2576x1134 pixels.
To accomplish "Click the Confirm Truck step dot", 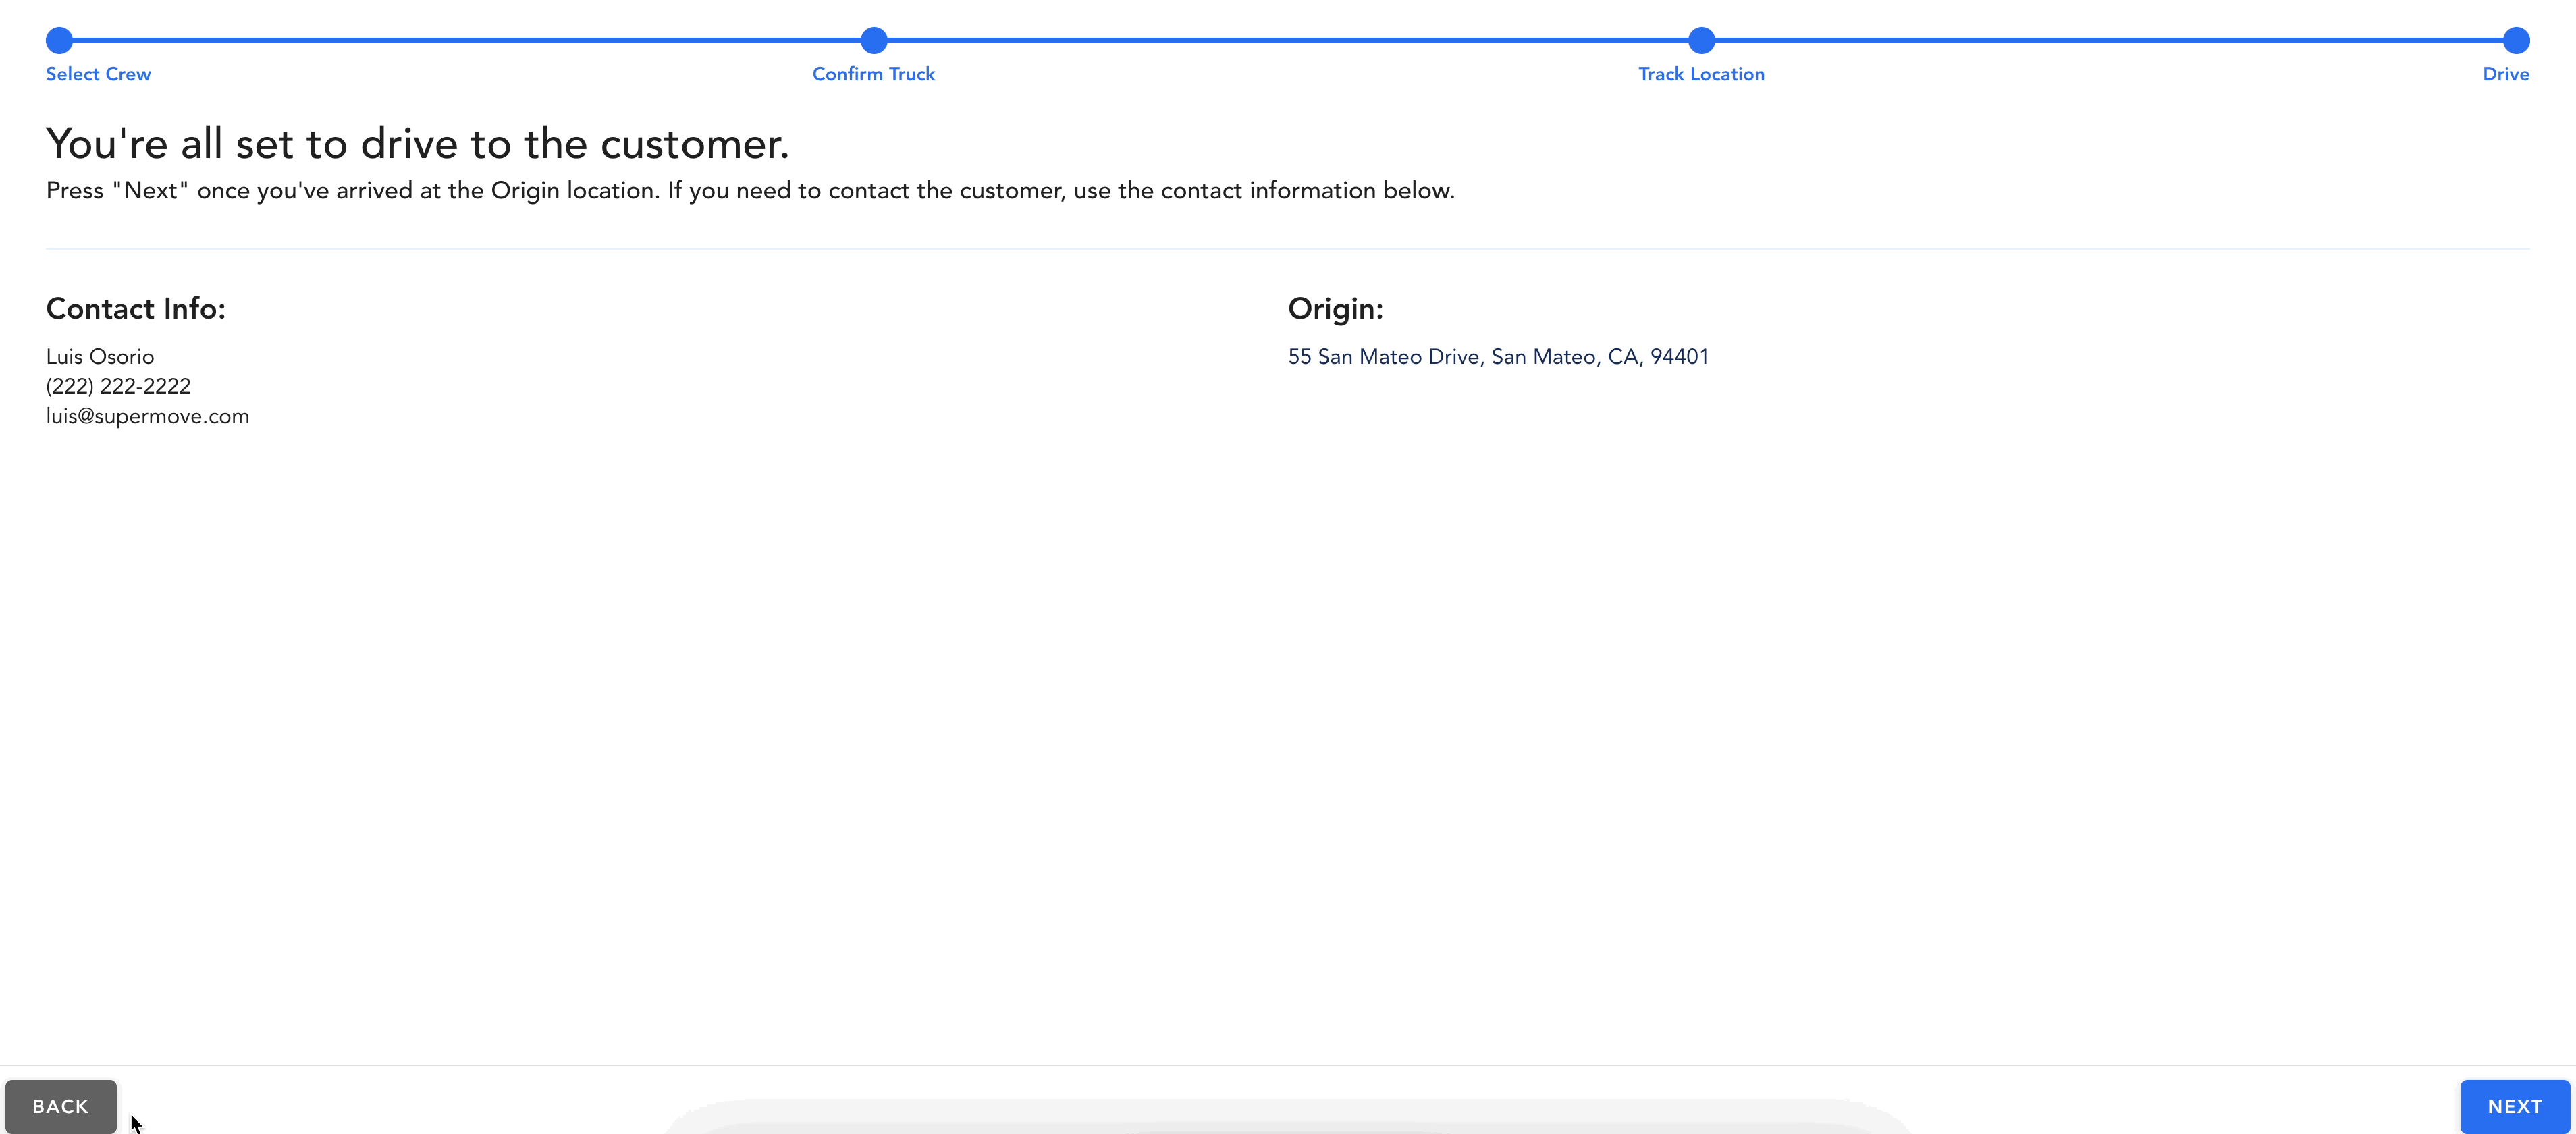I will (874, 41).
